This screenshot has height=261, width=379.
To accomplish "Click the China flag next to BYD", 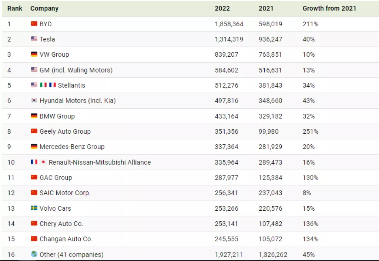I will click(x=34, y=24).
